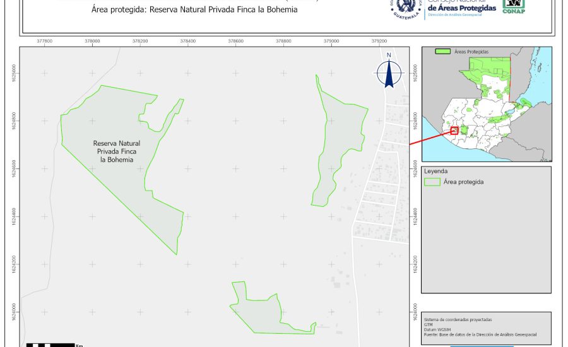
Task: Click the 'Sistema de coordenadas proyectadas' text
Action: (458, 320)
